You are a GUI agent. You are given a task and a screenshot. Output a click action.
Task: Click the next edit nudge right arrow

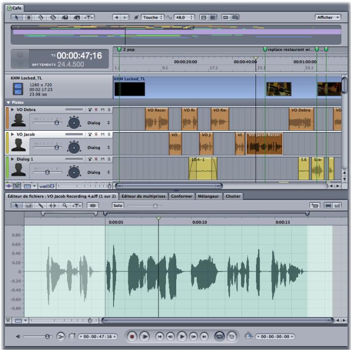[125, 18]
